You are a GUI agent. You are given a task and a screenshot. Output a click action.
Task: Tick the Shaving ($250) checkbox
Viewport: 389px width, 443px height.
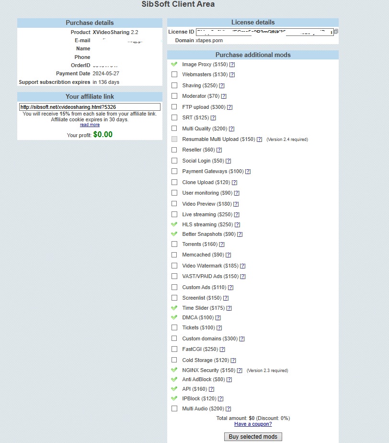pyautogui.click(x=174, y=85)
